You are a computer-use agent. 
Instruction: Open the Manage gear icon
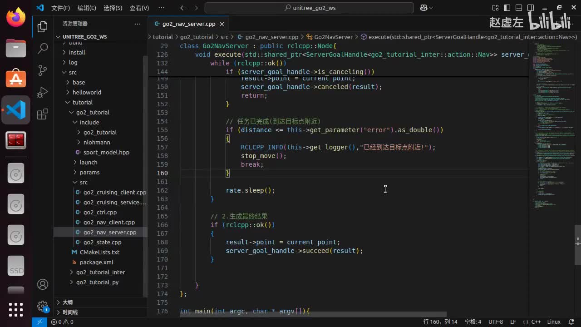click(43, 306)
